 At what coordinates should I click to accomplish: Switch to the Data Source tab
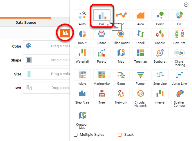[x=26, y=22]
